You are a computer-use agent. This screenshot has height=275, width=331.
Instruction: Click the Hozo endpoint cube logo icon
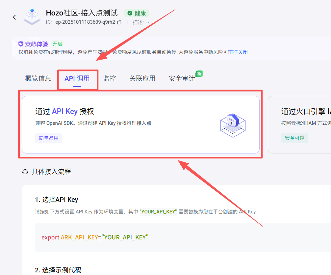32,16
